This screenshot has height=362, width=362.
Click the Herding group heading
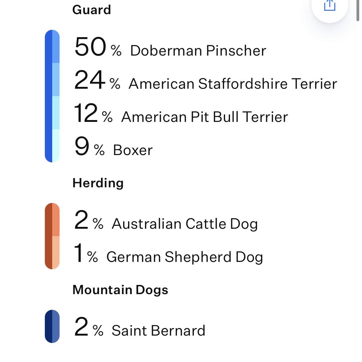click(98, 183)
